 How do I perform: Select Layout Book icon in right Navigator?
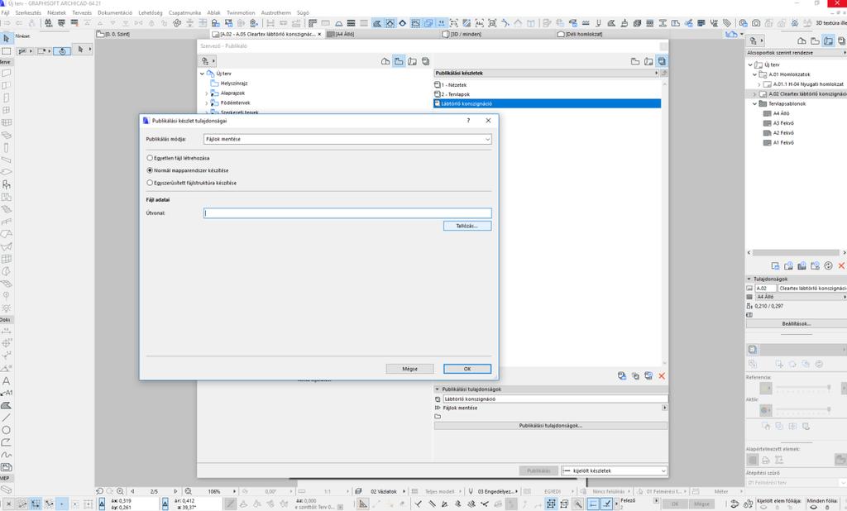(x=828, y=41)
